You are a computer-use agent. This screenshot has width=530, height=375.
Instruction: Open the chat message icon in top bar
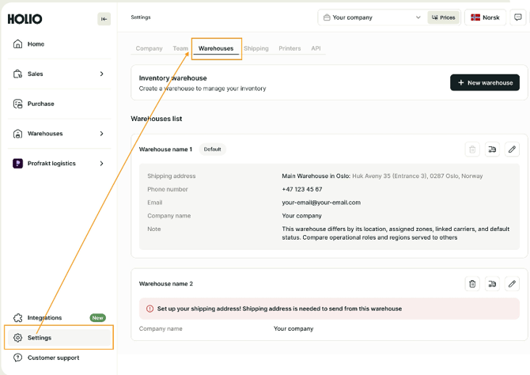(x=517, y=17)
